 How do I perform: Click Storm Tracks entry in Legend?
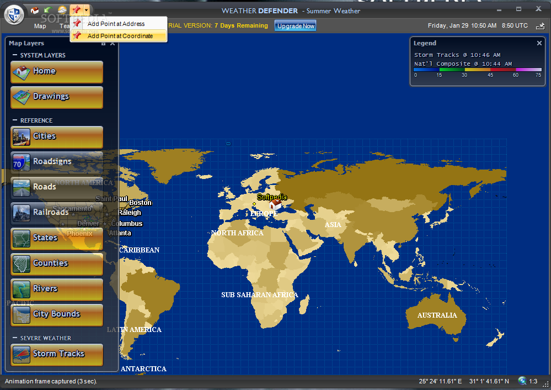[457, 55]
